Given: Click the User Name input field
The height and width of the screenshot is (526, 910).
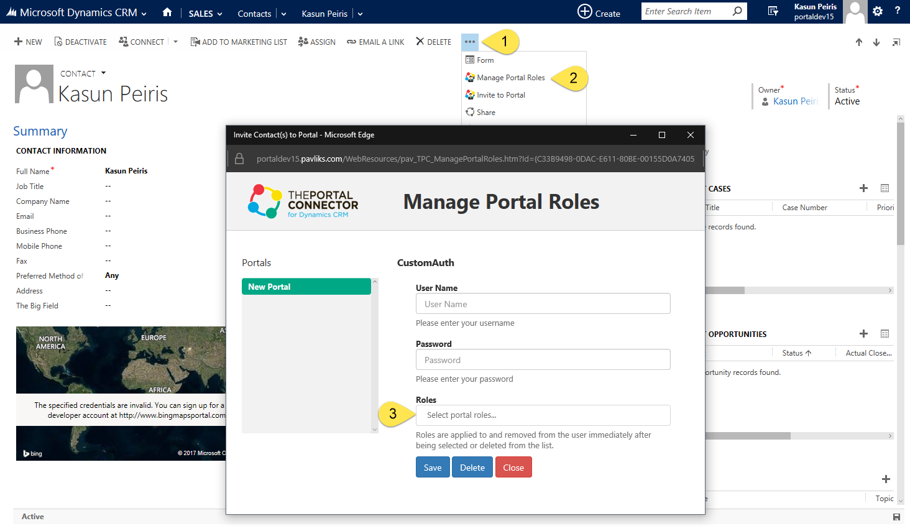Looking at the screenshot, I should tap(543, 303).
